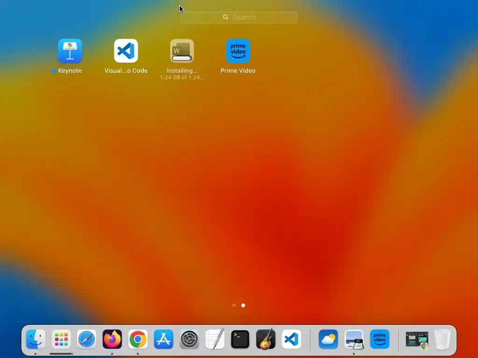
Task: Click the installing app icon with progress bar
Action: [x=182, y=51]
